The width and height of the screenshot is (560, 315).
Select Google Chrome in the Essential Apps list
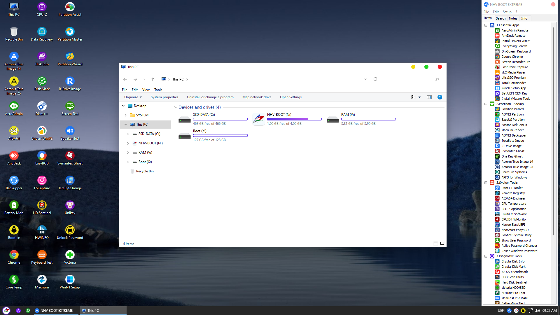(x=512, y=57)
